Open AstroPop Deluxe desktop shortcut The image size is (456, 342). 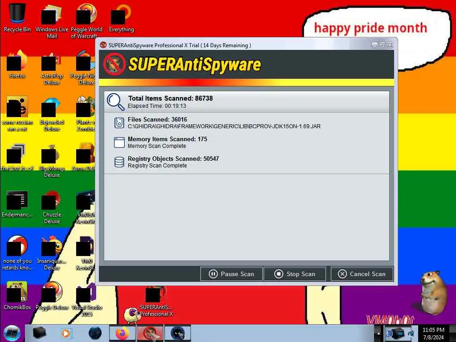52,68
